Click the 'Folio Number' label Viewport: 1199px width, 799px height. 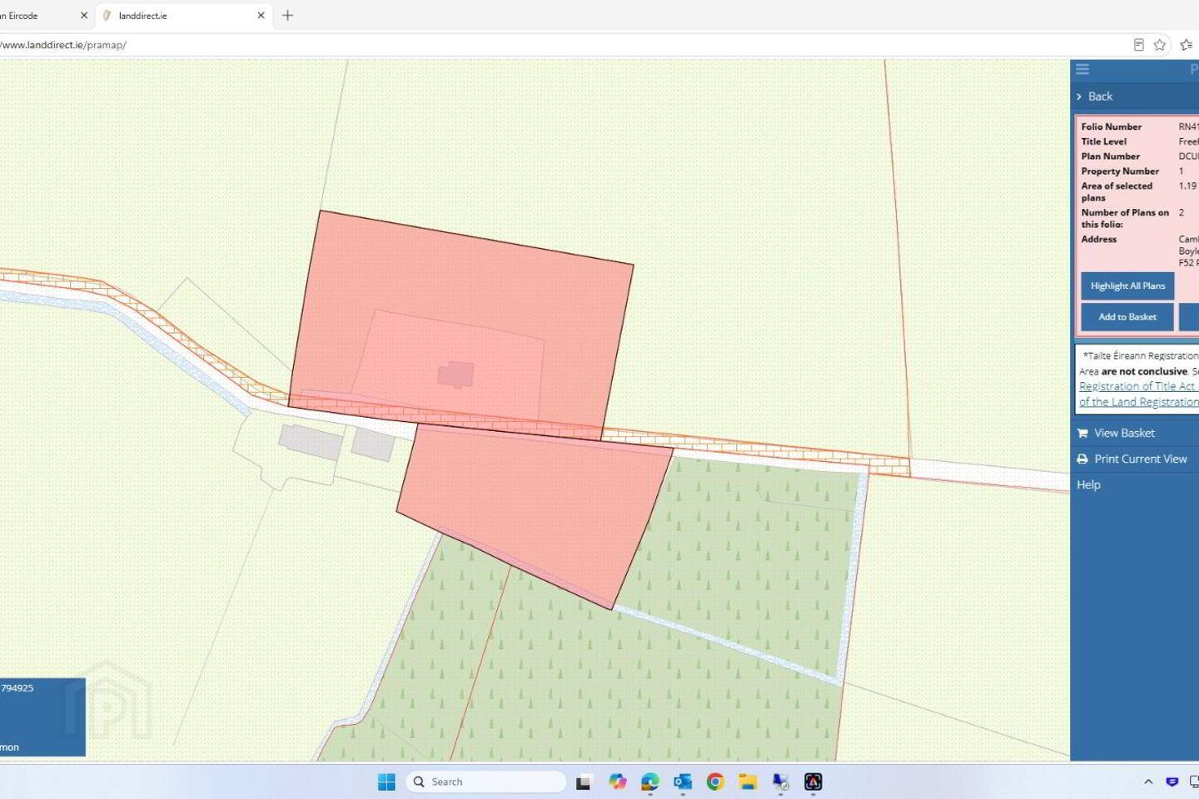pos(1112,127)
